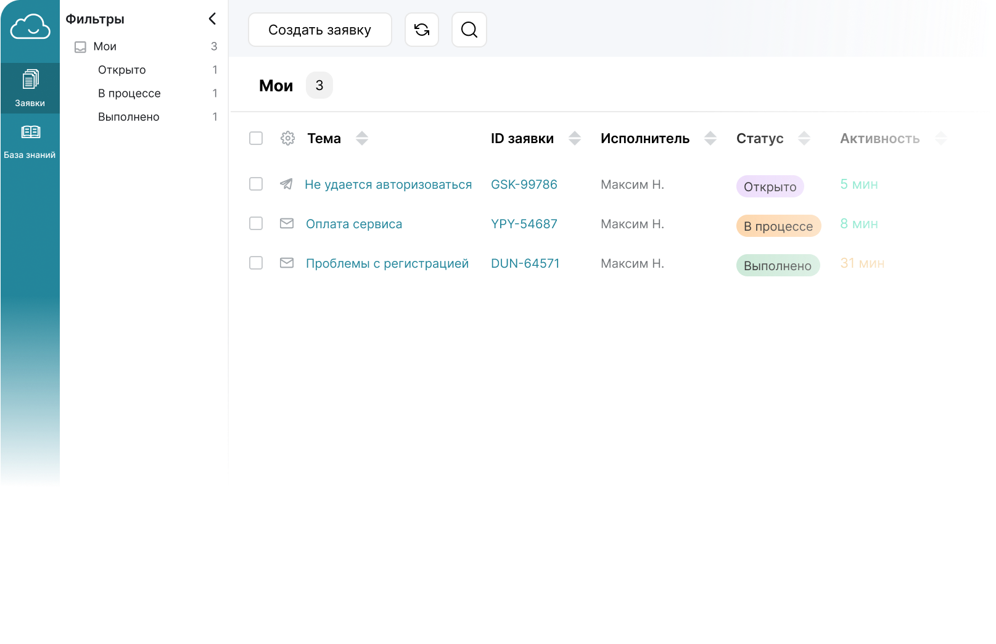
Task: Click the Открыто status badge
Action: (770, 186)
